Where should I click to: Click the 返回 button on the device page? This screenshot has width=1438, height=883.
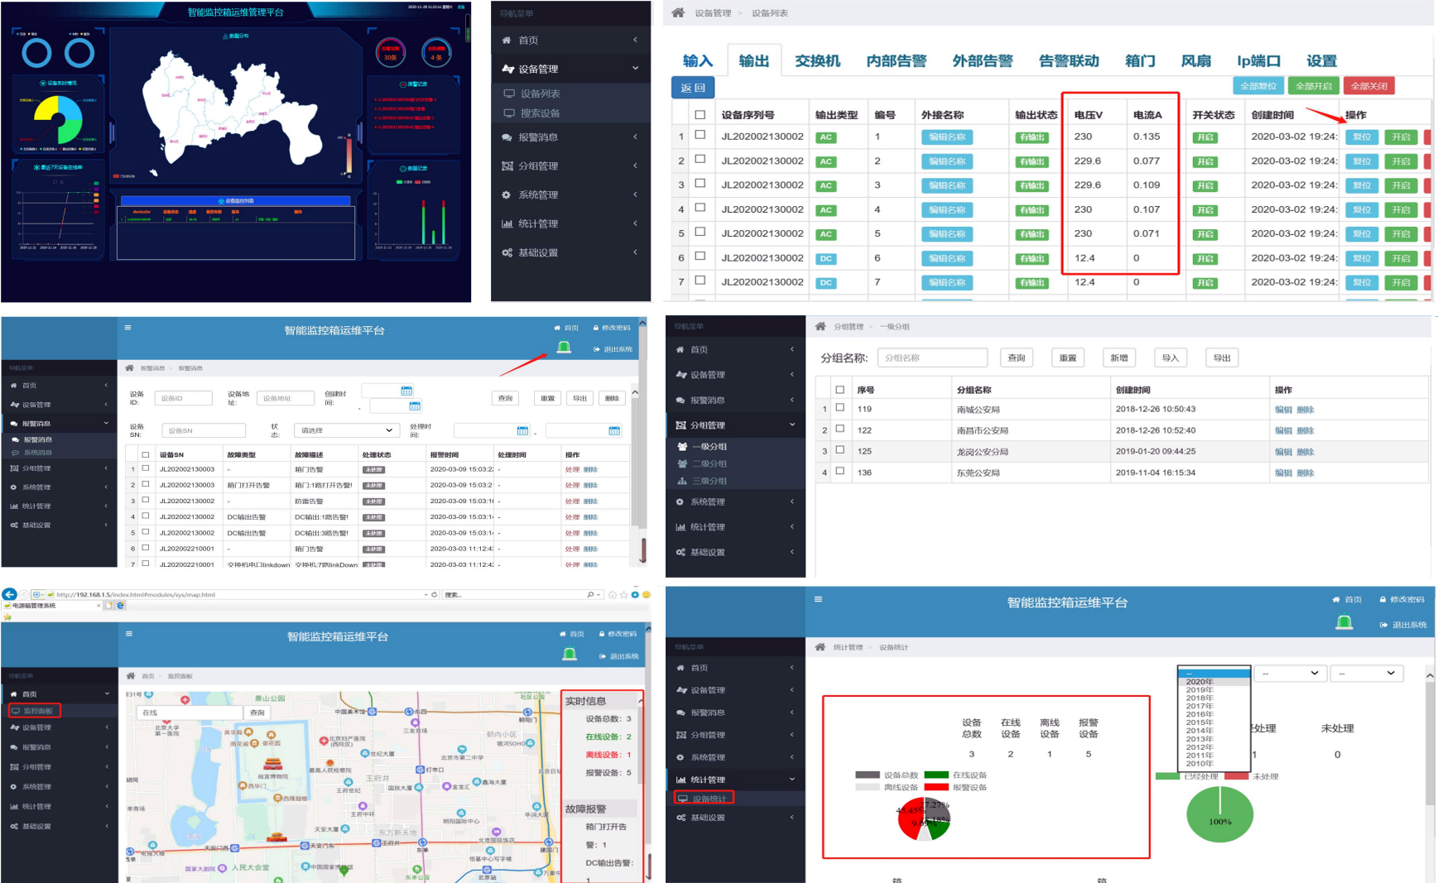pyautogui.click(x=693, y=88)
